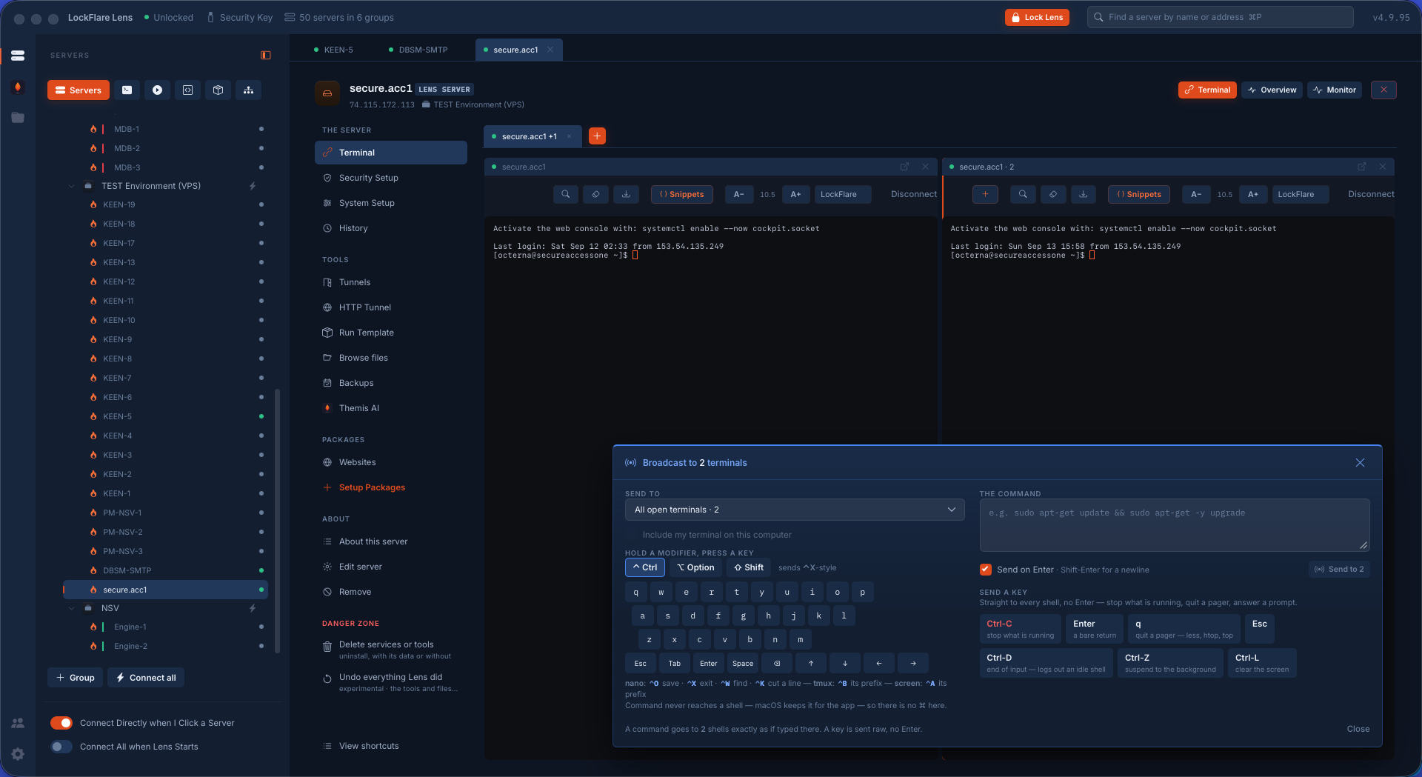
Task: Open the All open terminals dropdown
Action: (795, 510)
